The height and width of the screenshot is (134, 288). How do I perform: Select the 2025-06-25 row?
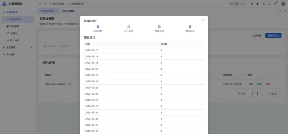(x=144, y=100)
